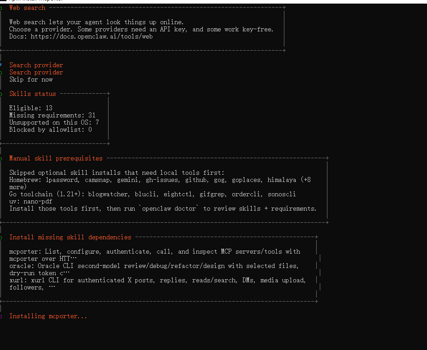Click the "gifgrep" skill name

tap(213, 194)
